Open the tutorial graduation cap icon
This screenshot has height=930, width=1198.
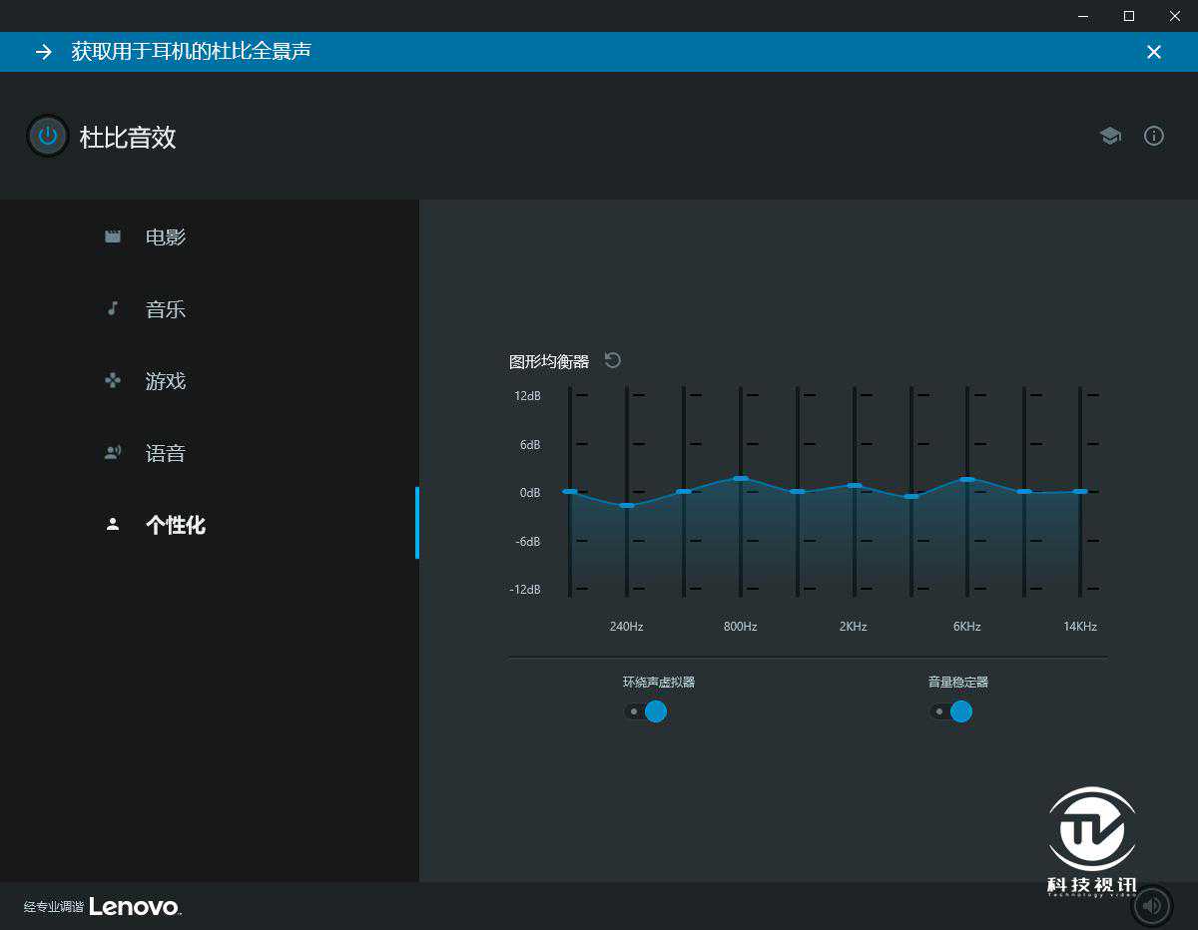[1110, 136]
